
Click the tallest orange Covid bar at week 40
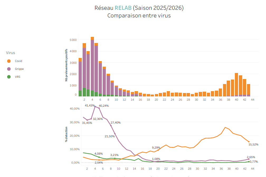click(x=236, y=84)
